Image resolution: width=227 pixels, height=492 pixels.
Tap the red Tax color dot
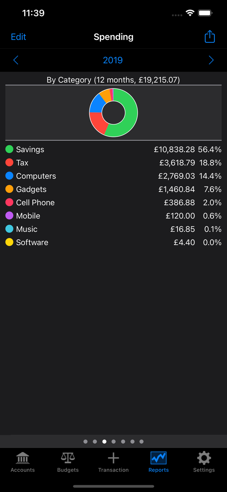9,162
